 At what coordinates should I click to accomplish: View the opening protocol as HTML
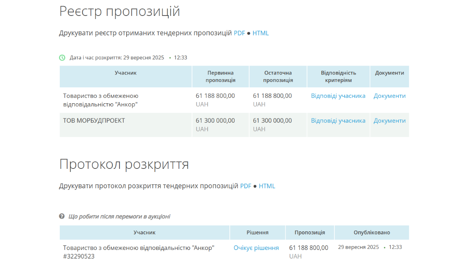click(x=267, y=186)
